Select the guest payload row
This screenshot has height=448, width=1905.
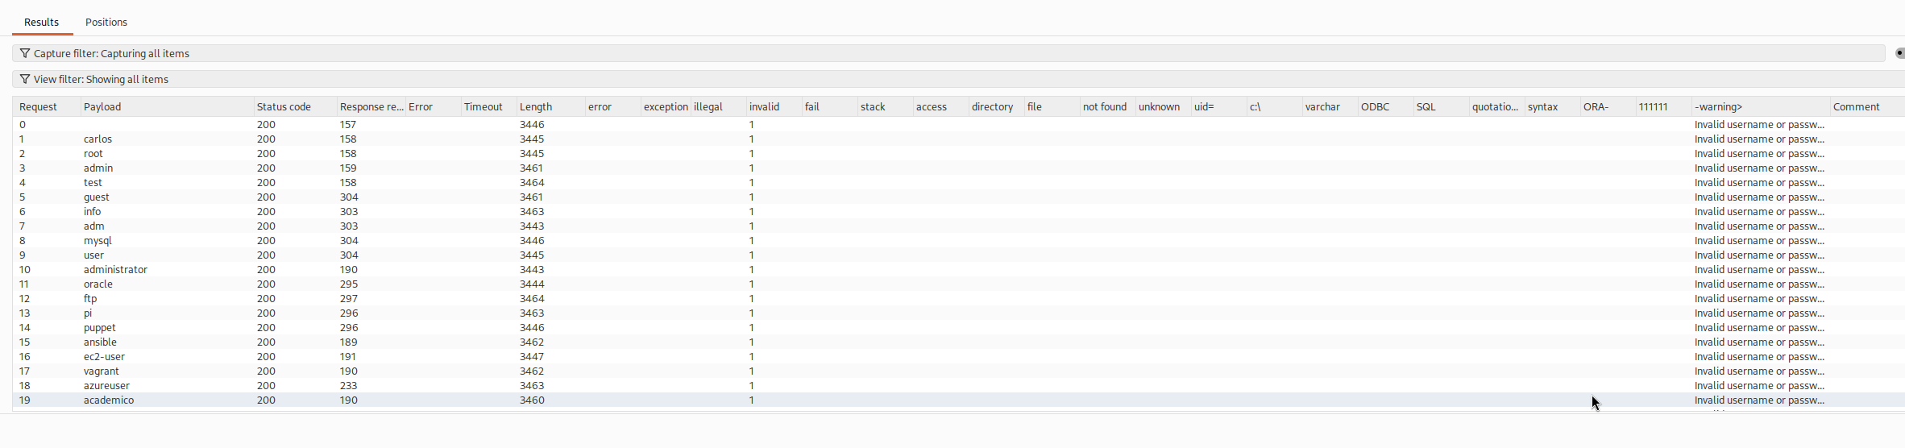pos(959,197)
